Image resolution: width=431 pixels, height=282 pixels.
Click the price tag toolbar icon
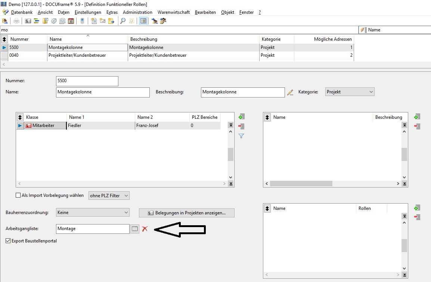(x=54, y=21)
